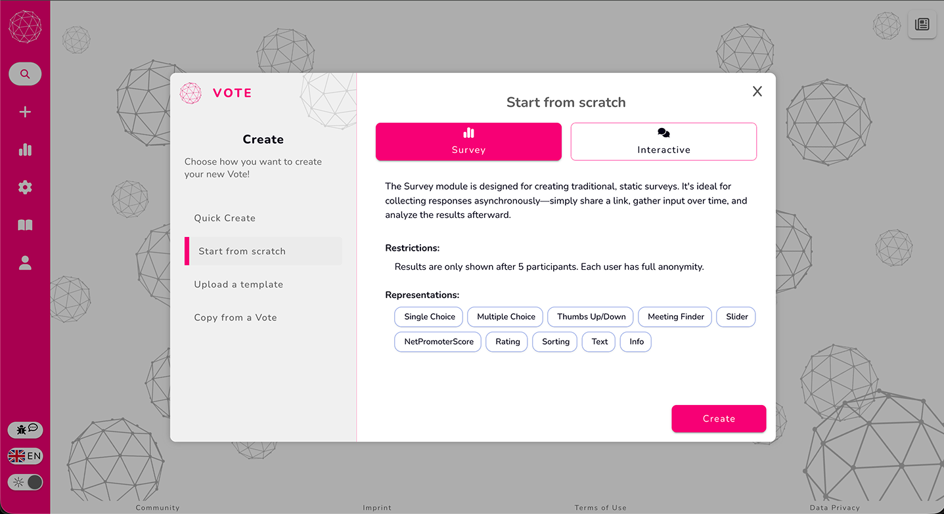Viewport: 944px width, 514px height.
Task: Click the Slider representation chip
Action: point(736,316)
